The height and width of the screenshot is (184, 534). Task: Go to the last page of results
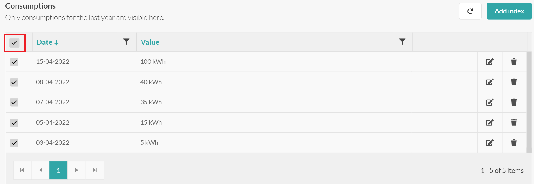click(x=95, y=170)
